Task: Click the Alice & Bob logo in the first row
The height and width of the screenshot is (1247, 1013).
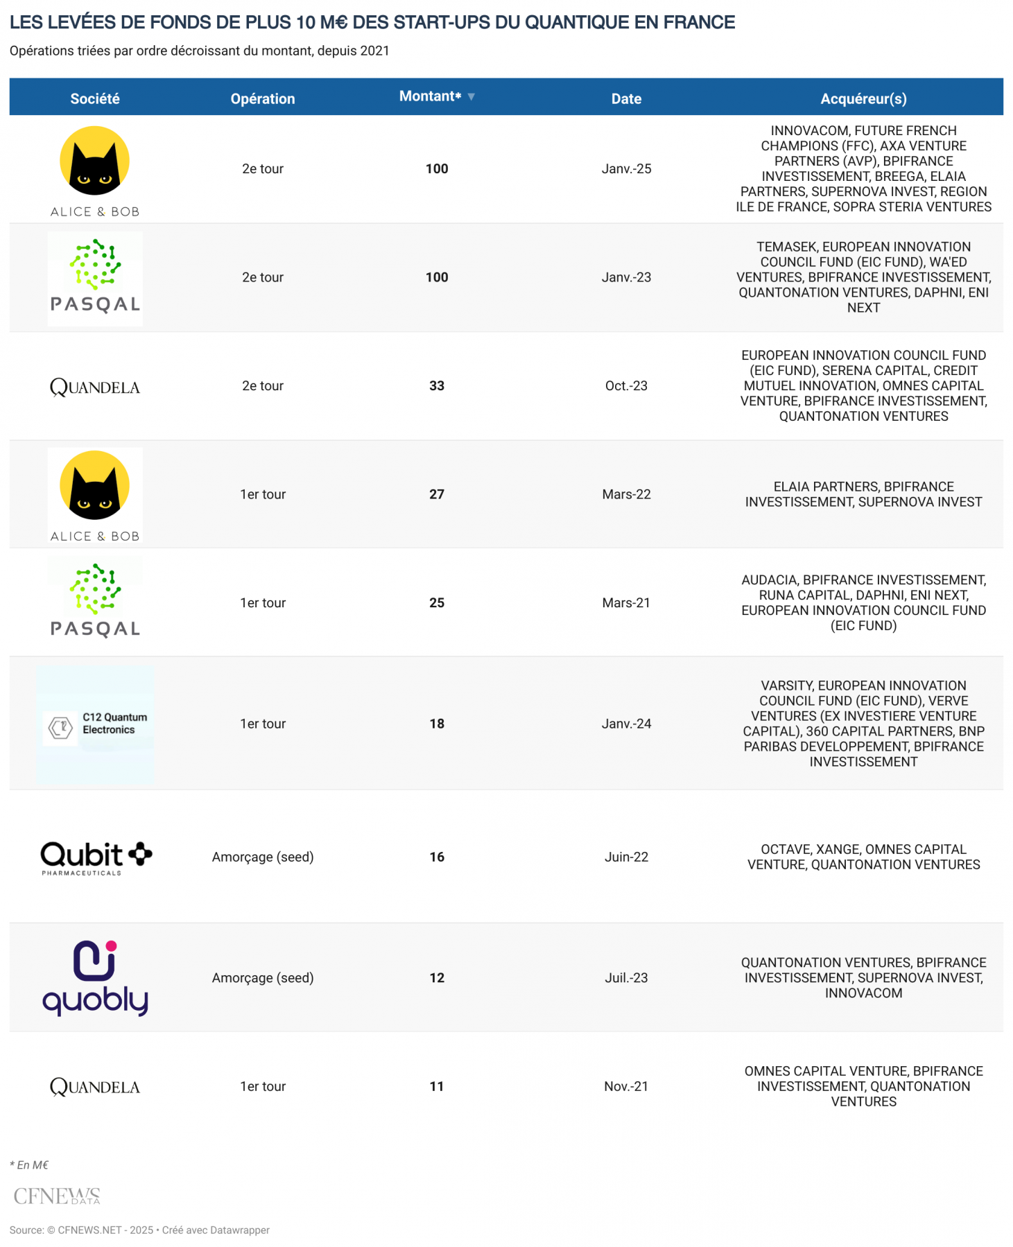Action: point(95,171)
